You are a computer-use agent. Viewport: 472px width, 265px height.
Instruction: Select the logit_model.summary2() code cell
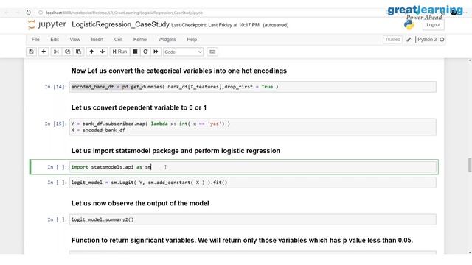tap(252, 219)
